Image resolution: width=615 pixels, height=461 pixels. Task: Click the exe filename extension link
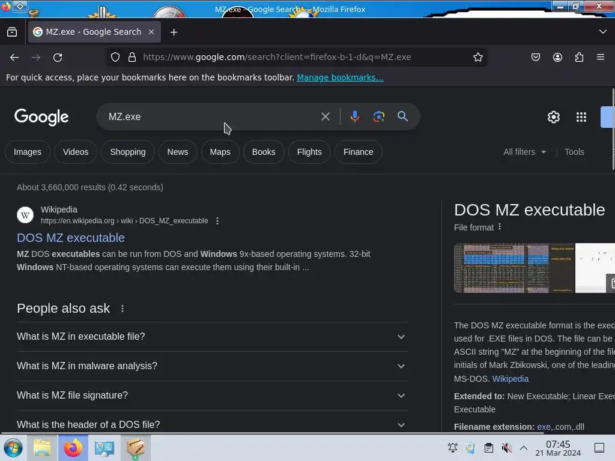pyautogui.click(x=544, y=427)
